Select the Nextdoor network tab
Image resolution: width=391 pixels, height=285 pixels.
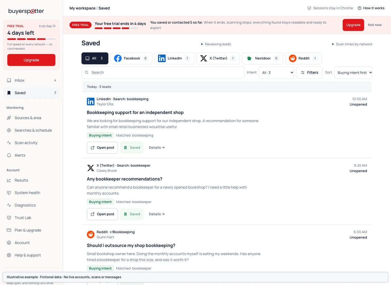pyautogui.click(x=263, y=58)
